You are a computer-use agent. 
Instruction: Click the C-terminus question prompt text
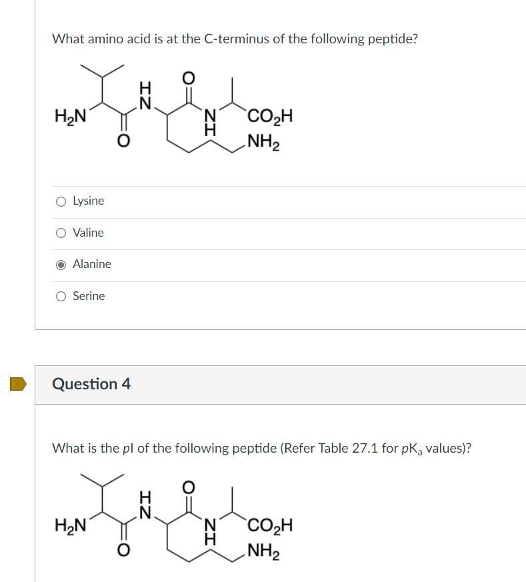pyautogui.click(x=235, y=39)
